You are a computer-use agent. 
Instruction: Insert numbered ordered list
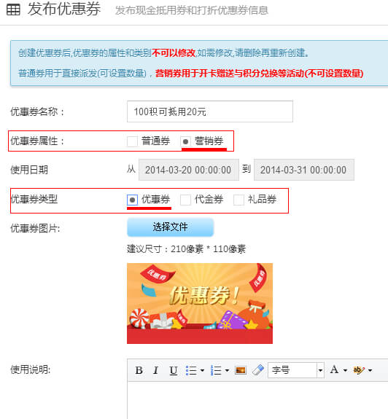(216, 370)
